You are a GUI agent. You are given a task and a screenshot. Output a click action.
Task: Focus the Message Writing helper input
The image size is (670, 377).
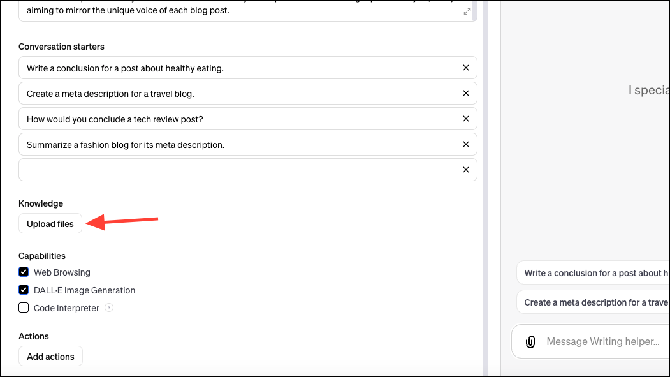click(x=602, y=342)
